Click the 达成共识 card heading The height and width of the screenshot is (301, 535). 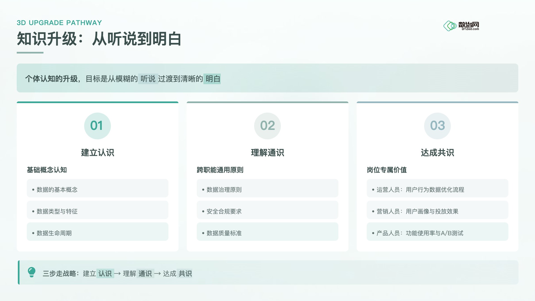tap(437, 153)
